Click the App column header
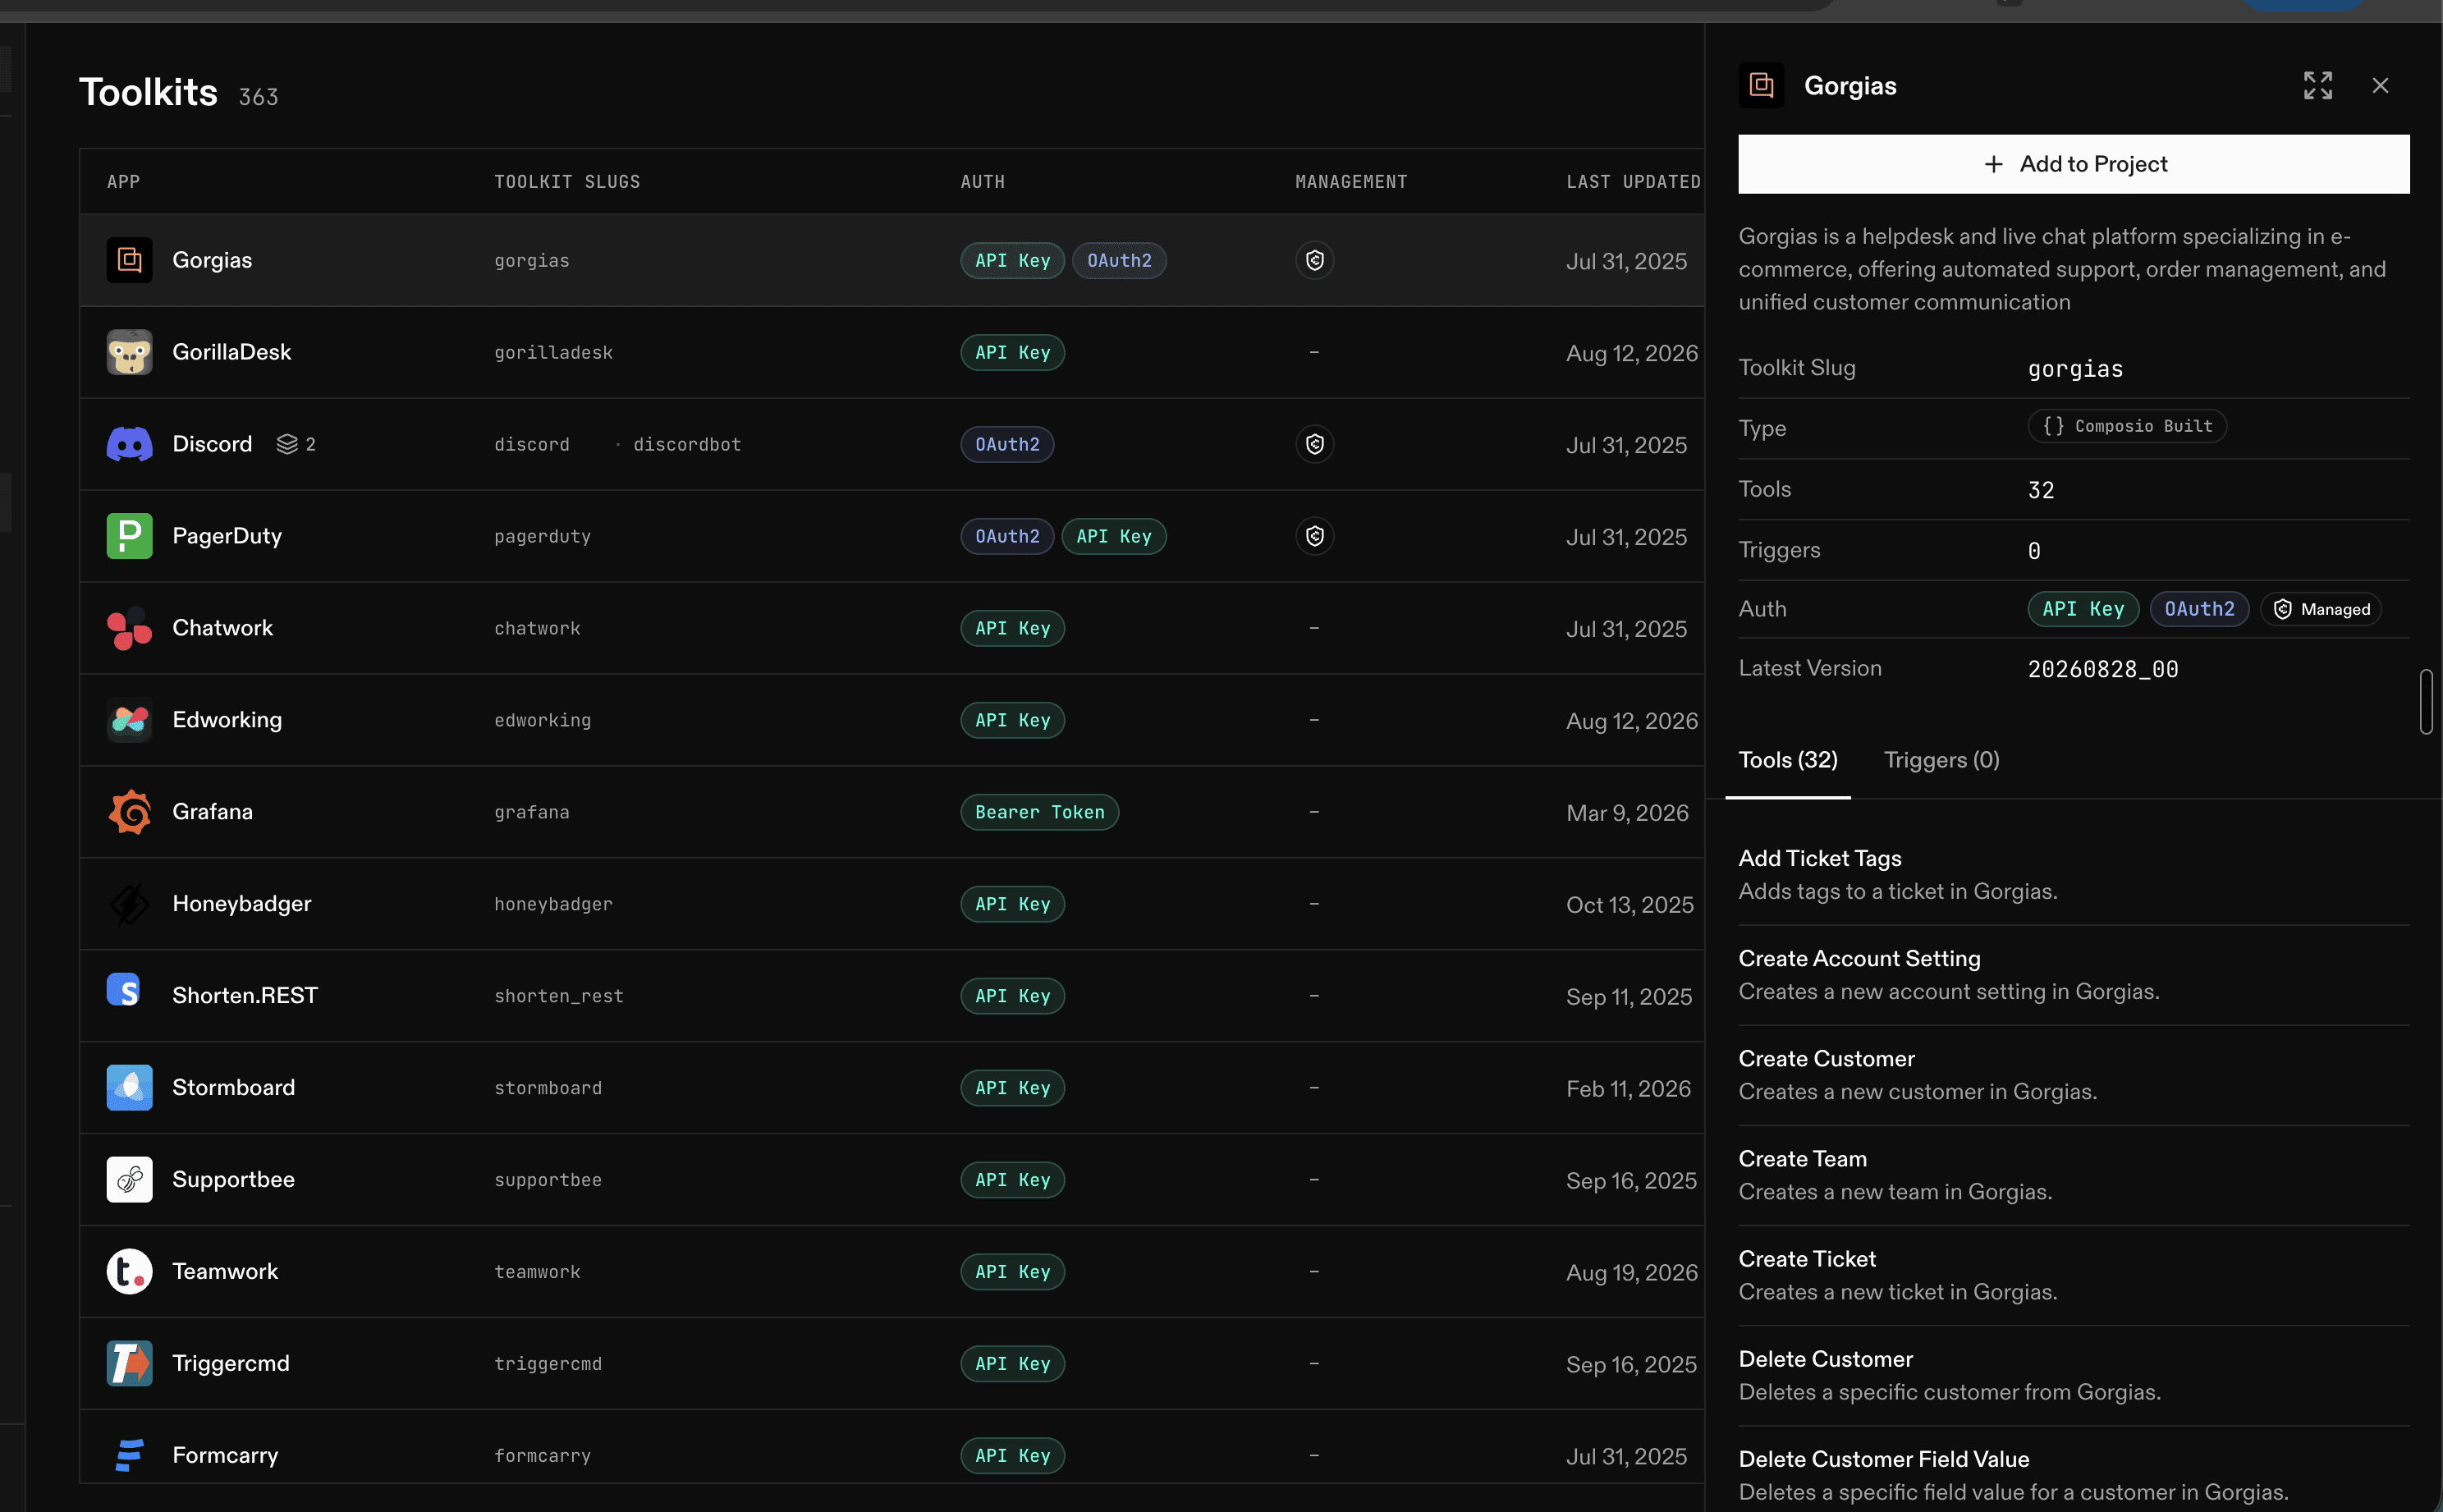The image size is (2443, 1512). tap(123, 182)
